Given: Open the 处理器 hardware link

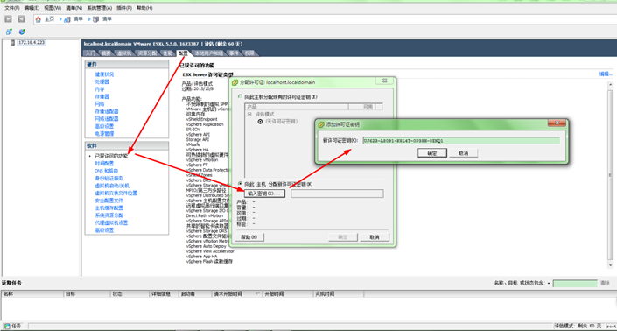Looking at the screenshot, I should [102, 81].
